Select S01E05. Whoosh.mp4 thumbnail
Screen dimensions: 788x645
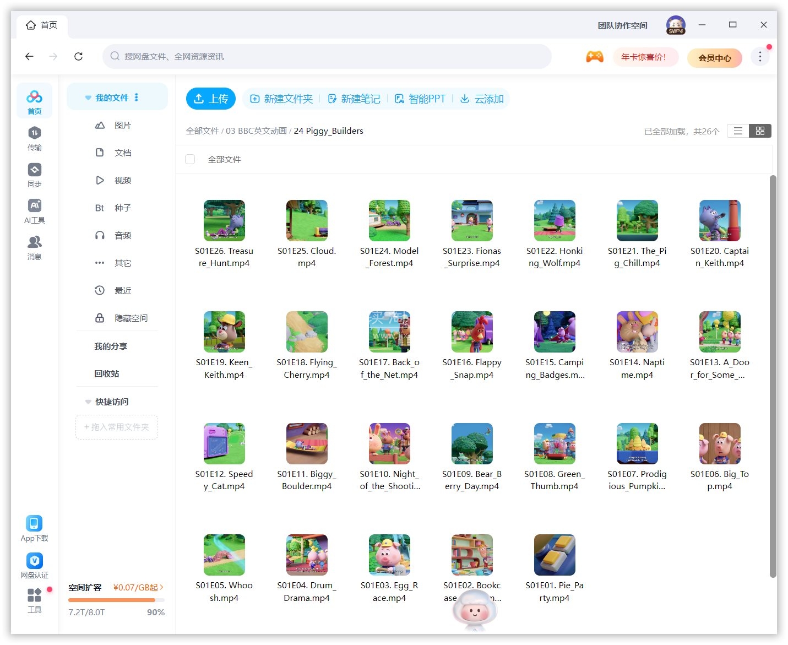224,555
